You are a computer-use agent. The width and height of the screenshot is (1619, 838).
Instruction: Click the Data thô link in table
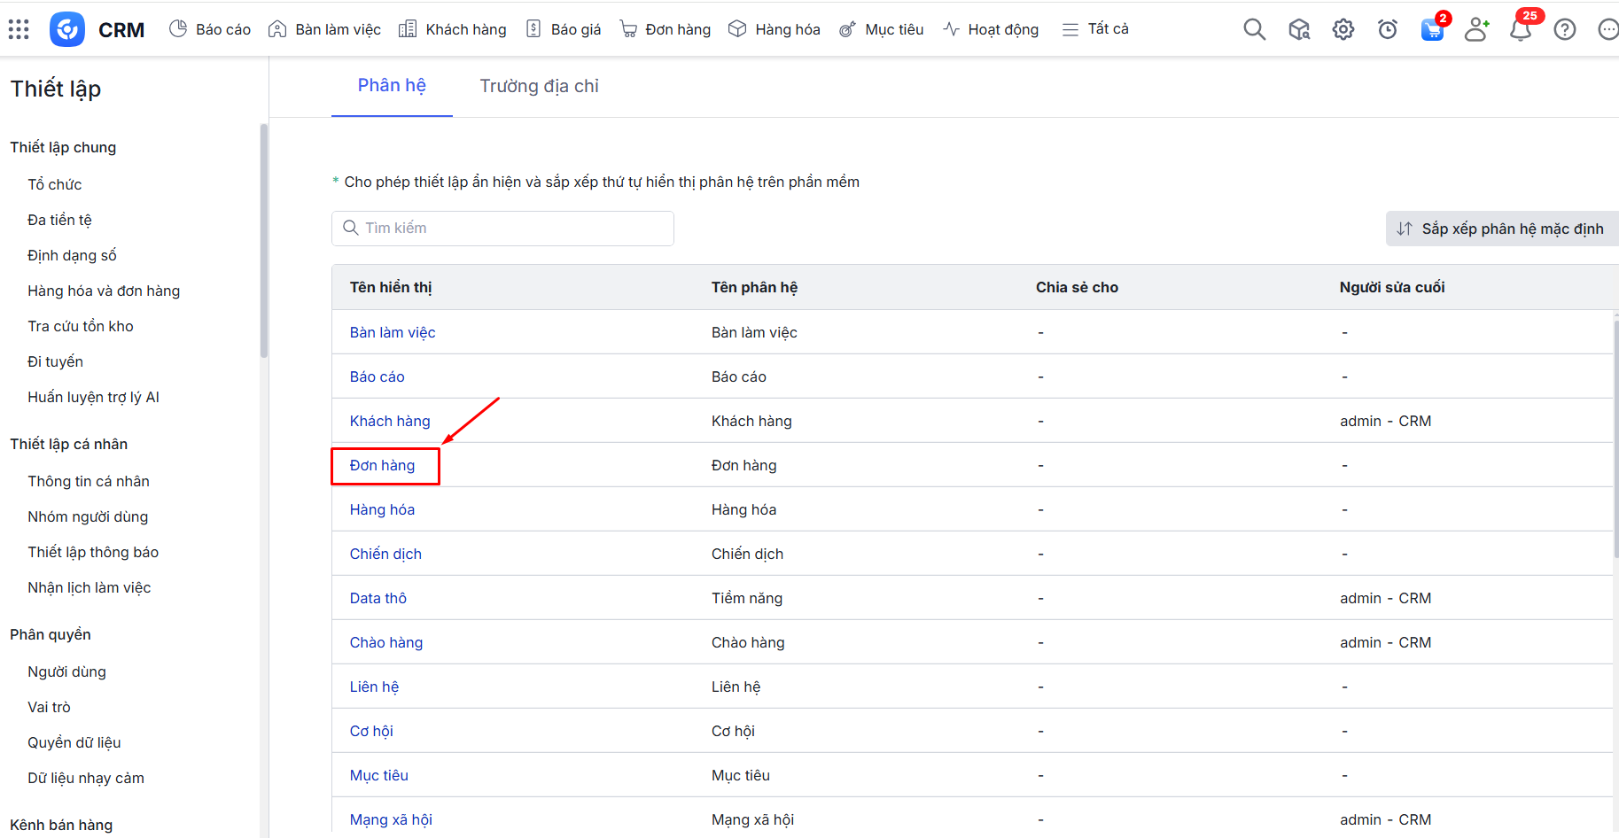coord(378,598)
